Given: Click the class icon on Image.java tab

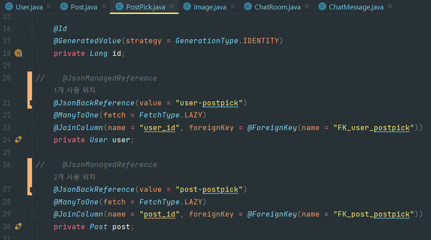Looking at the screenshot, I should [187, 7].
